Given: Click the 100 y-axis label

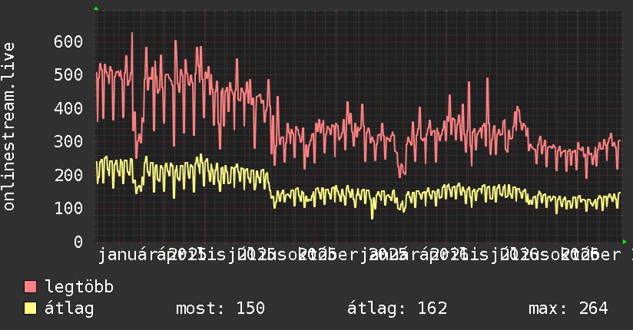Looking at the screenshot, I should pos(68,208).
